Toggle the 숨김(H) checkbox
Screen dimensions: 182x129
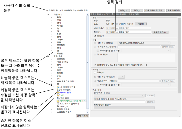pyautogui.click(x=95, y=36)
